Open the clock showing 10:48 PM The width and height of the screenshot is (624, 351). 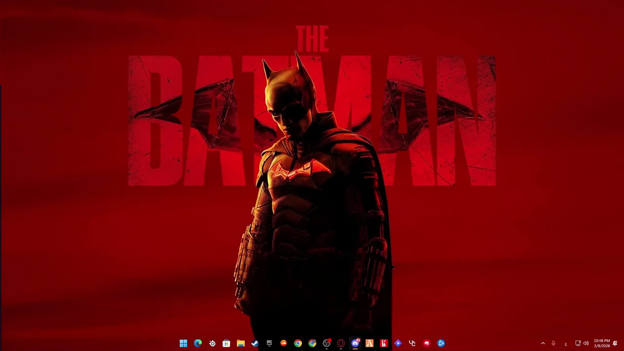click(x=602, y=343)
